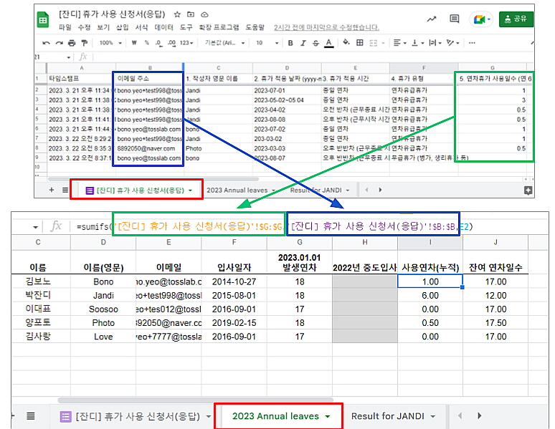Switch to the 2023 Annual leaves tab

[x=278, y=416]
